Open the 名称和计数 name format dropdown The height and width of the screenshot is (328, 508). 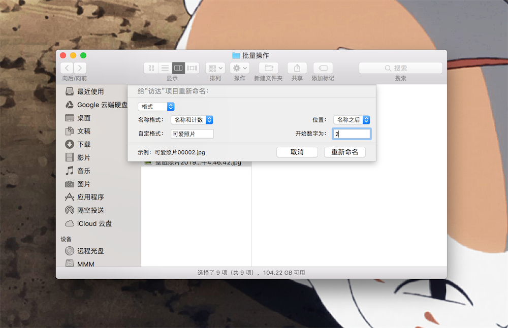[192, 120]
